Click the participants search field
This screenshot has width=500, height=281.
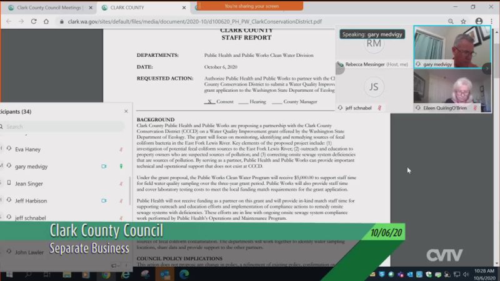pos(62,127)
